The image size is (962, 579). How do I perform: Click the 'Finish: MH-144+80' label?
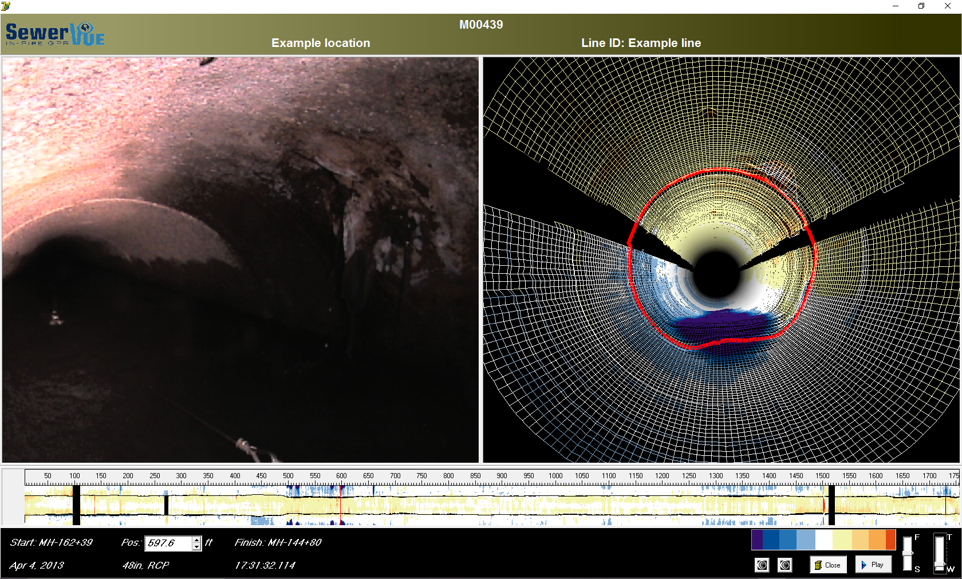pyautogui.click(x=278, y=542)
